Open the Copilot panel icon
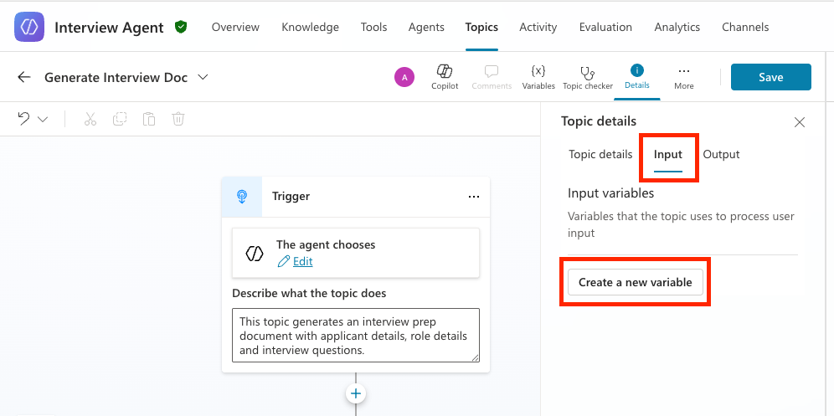 coord(445,71)
